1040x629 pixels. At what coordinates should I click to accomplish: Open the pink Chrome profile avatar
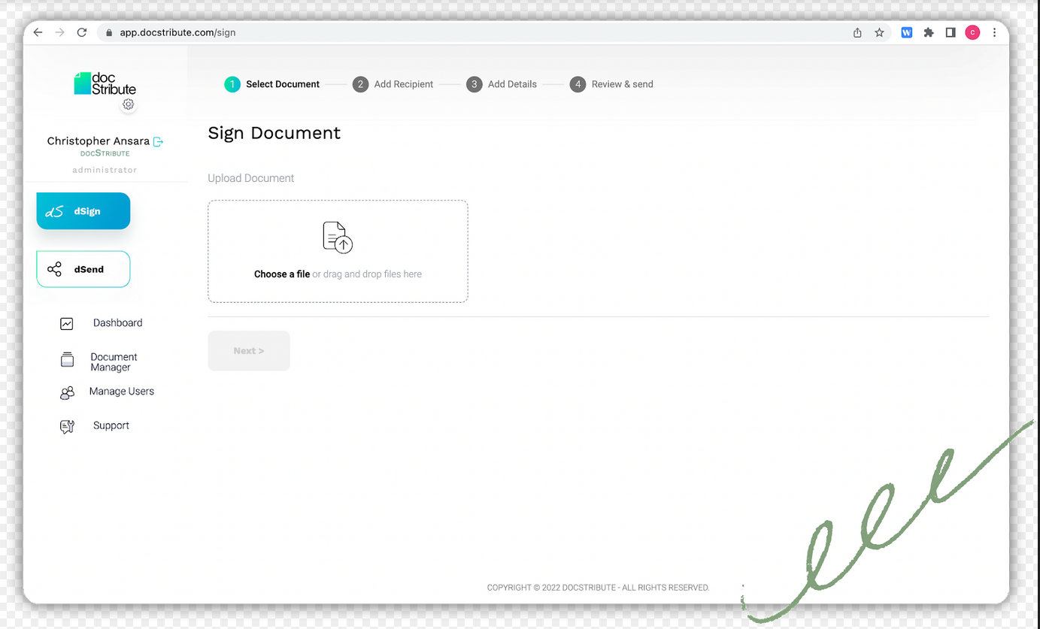(972, 32)
